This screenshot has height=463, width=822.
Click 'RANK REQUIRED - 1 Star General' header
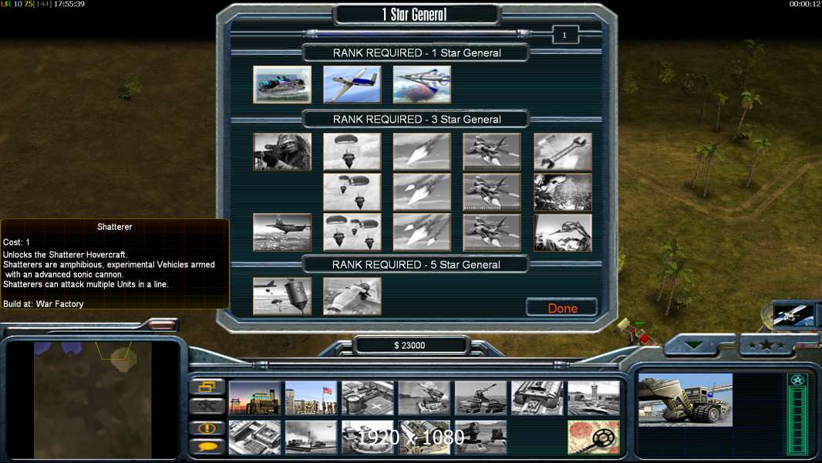pos(416,52)
